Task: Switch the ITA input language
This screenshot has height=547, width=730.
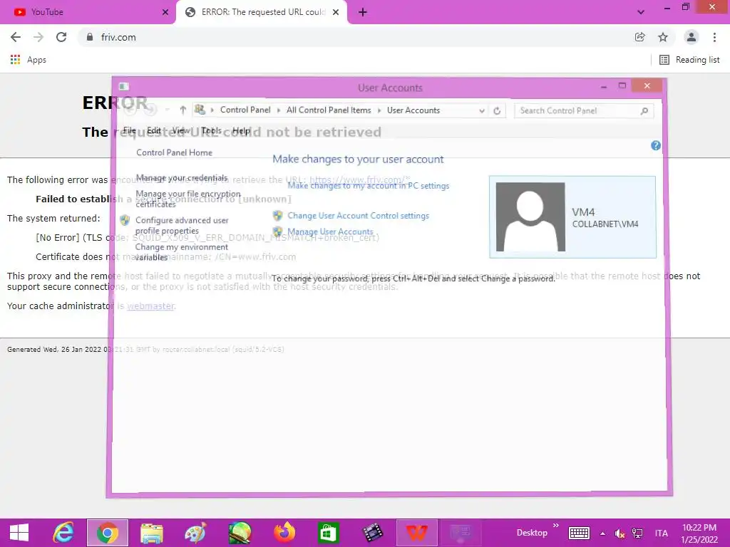Action: pyautogui.click(x=661, y=533)
